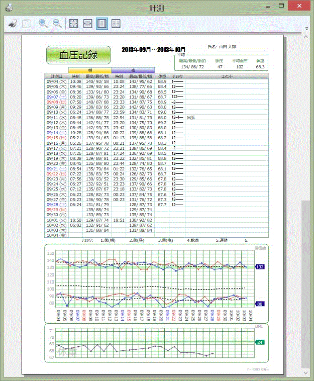Click the Print toolbar icon
The height and width of the screenshot is (381, 314).
coord(13,24)
